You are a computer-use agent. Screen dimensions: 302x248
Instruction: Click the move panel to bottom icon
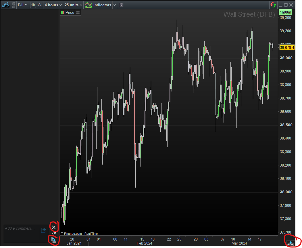(x=54, y=240)
